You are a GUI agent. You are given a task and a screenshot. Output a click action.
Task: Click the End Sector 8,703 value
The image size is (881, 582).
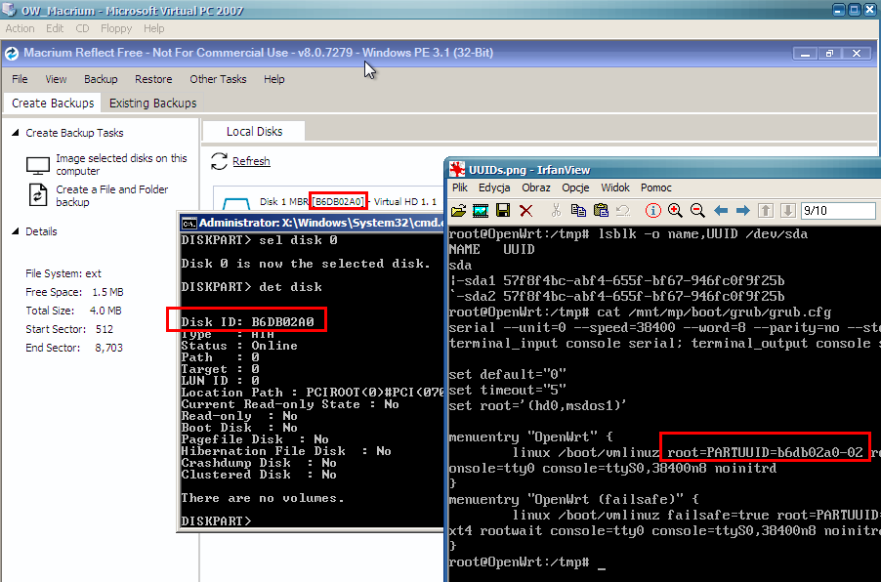[x=109, y=348]
